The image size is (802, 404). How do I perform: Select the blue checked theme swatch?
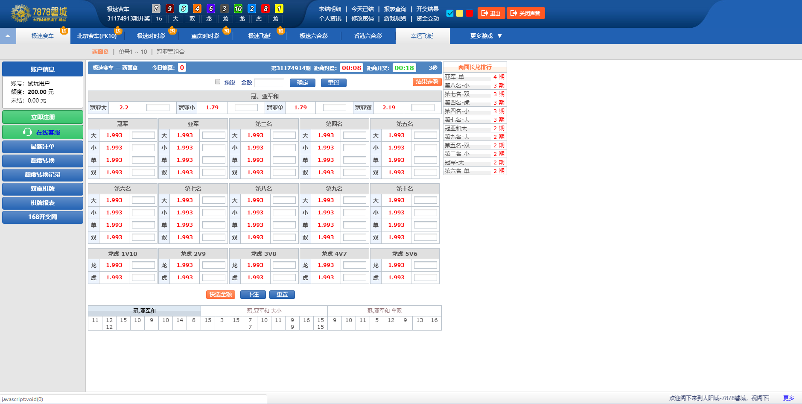tap(450, 13)
